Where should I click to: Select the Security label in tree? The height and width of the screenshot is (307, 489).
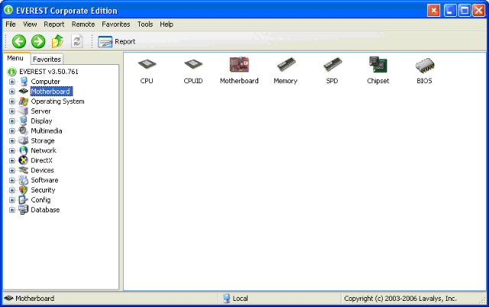click(43, 190)
